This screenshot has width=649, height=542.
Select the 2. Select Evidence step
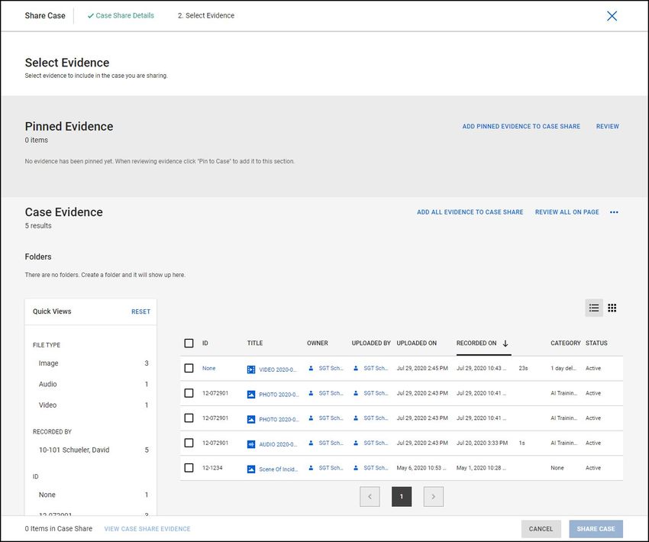point(206,16)
